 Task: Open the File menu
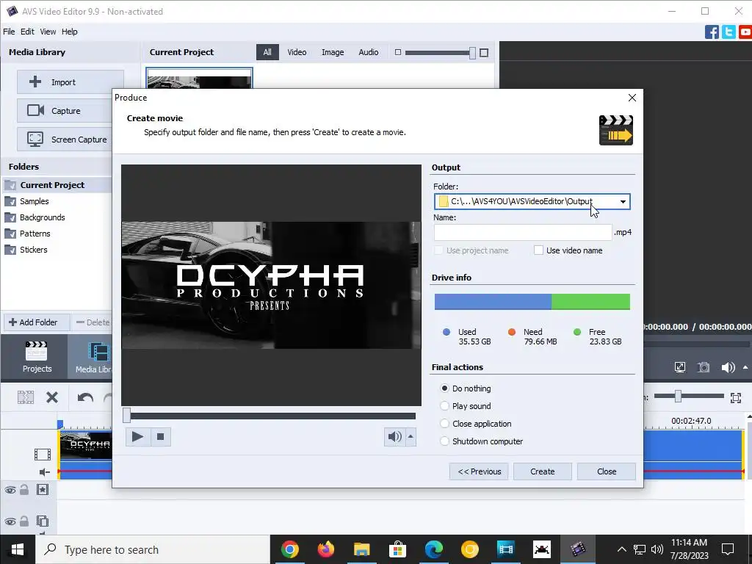click(9, 32)
